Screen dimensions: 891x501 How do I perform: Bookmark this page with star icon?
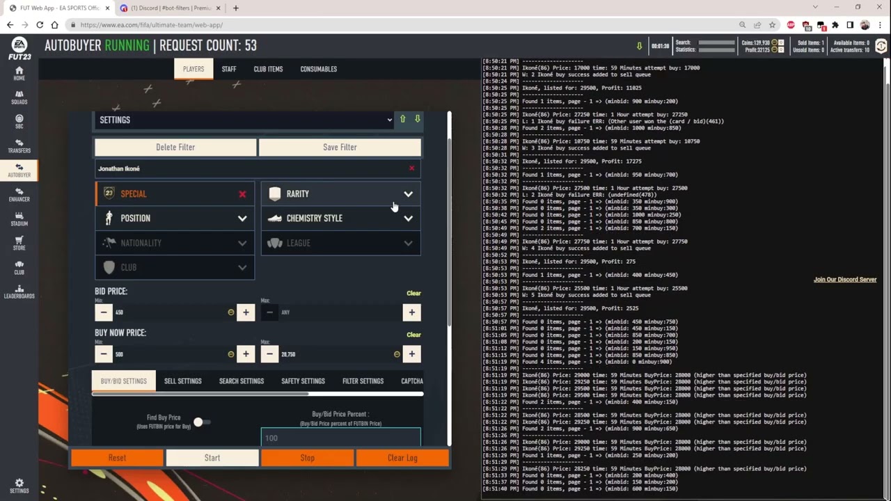(x=772, y=25)
